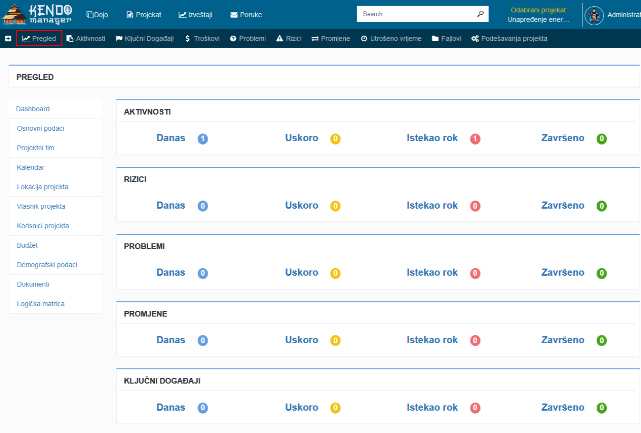Open Kalendar in the sidebar
This screenshot has width=641, height=433.
click(x=30, y=167)
